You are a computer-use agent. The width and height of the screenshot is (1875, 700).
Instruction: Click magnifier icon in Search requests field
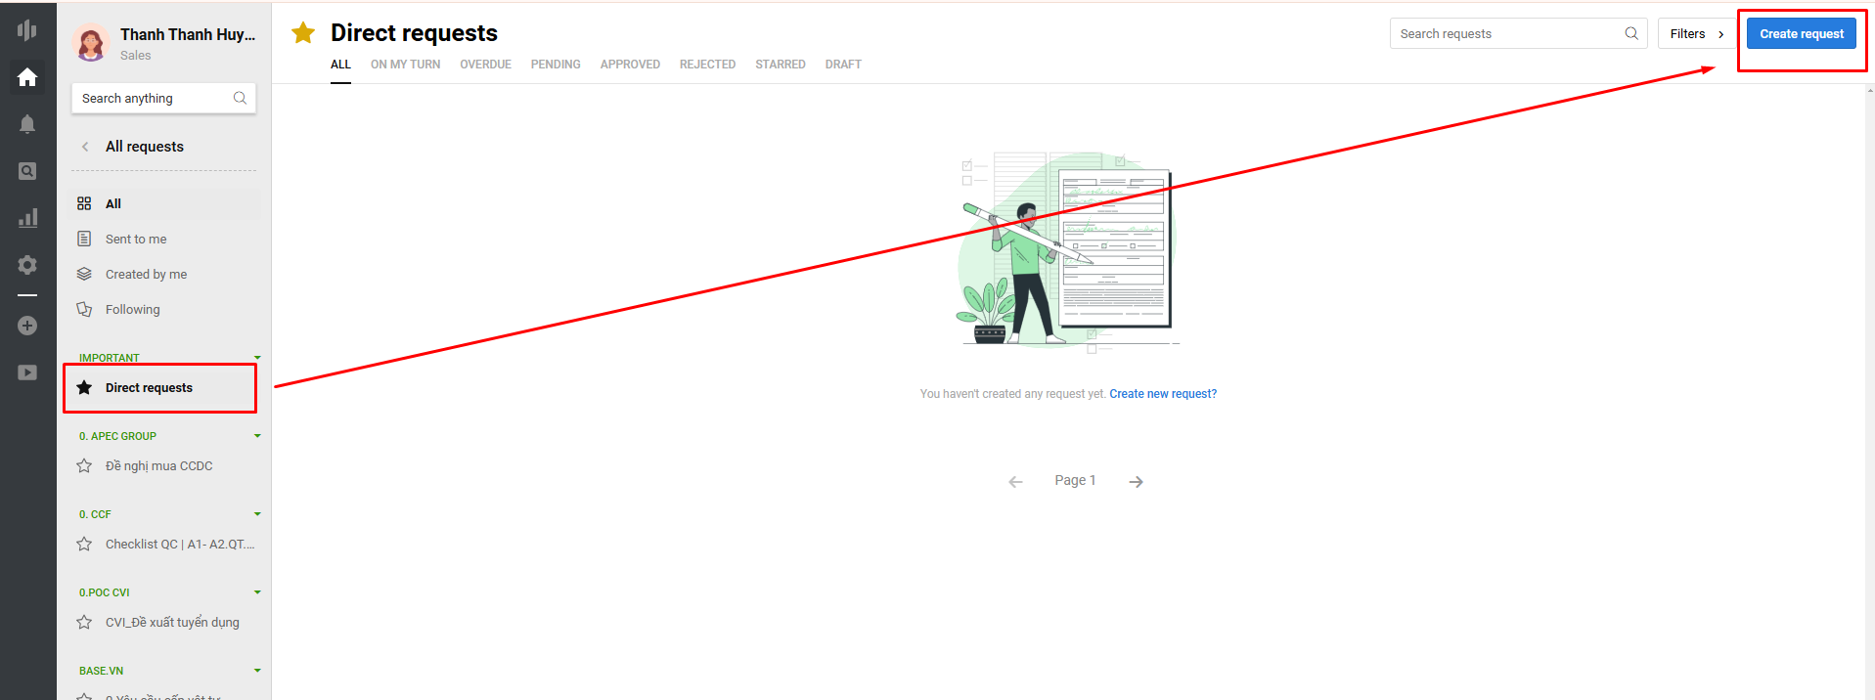pos(1631,33)
